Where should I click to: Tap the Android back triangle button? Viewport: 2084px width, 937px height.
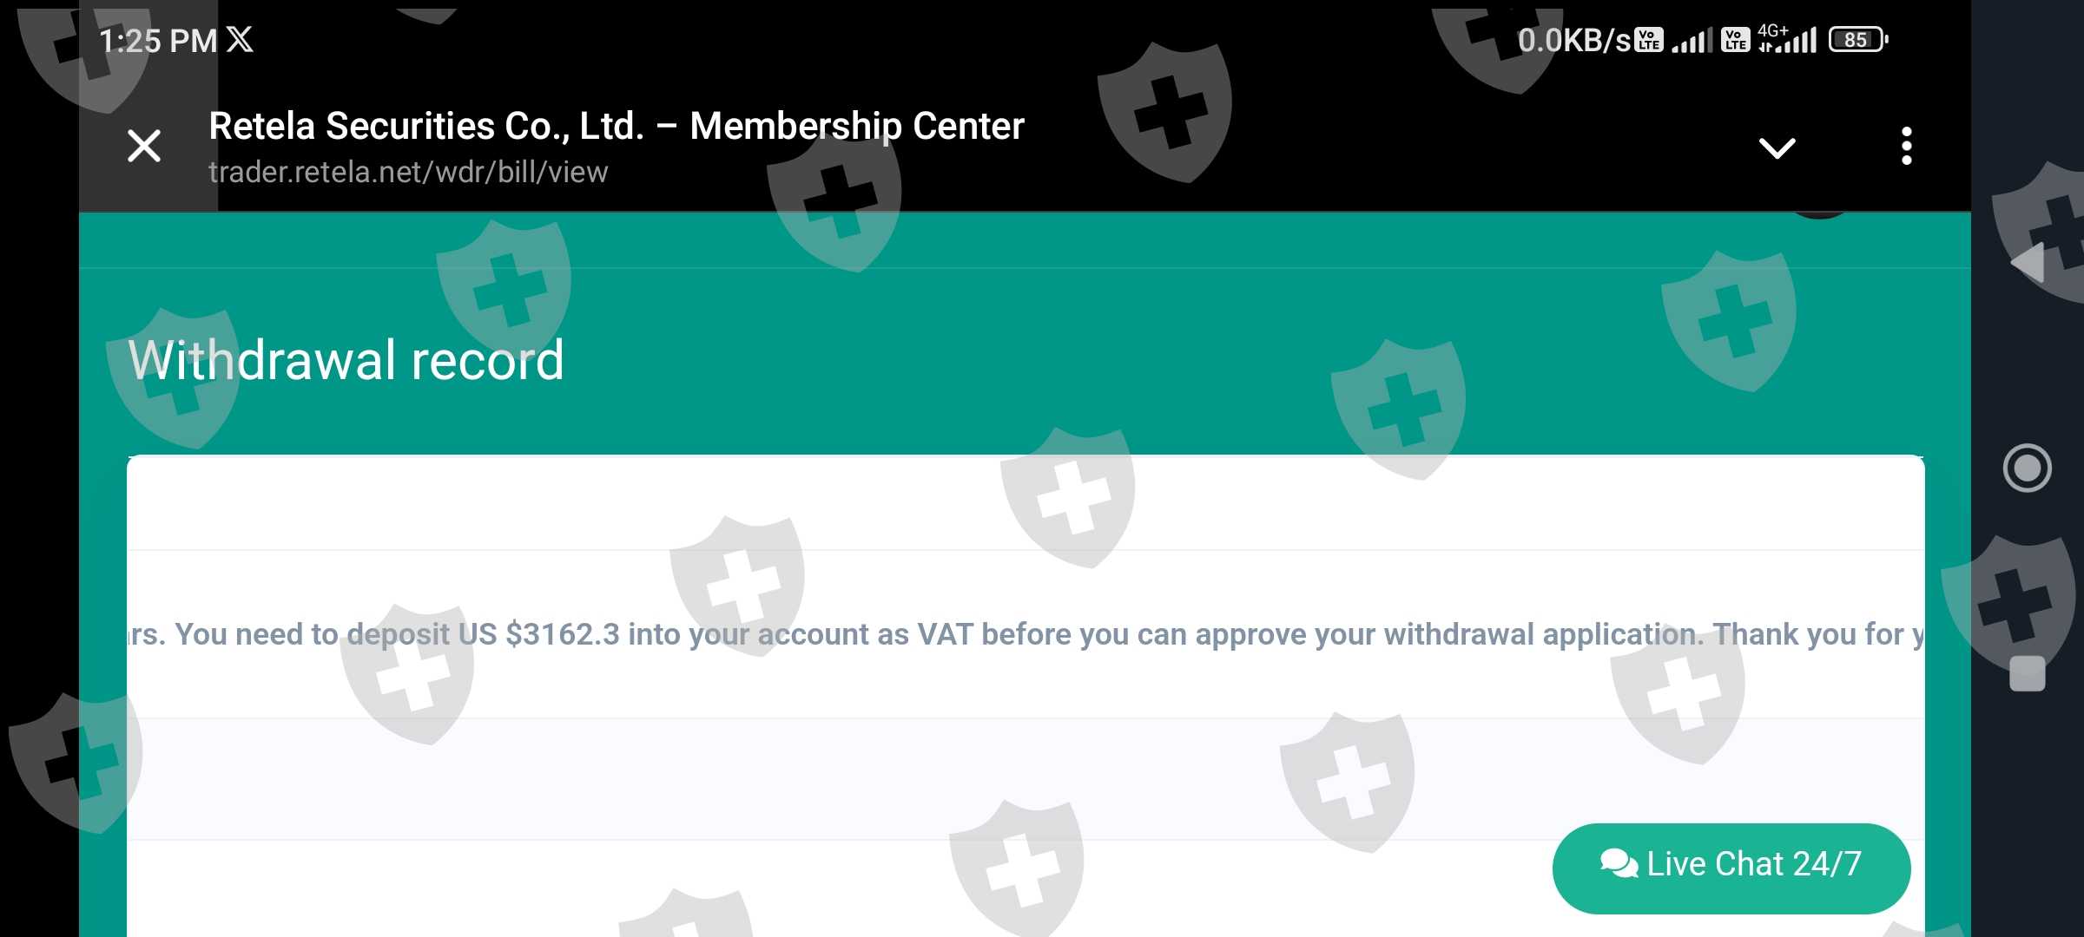tap(2028, 262)
